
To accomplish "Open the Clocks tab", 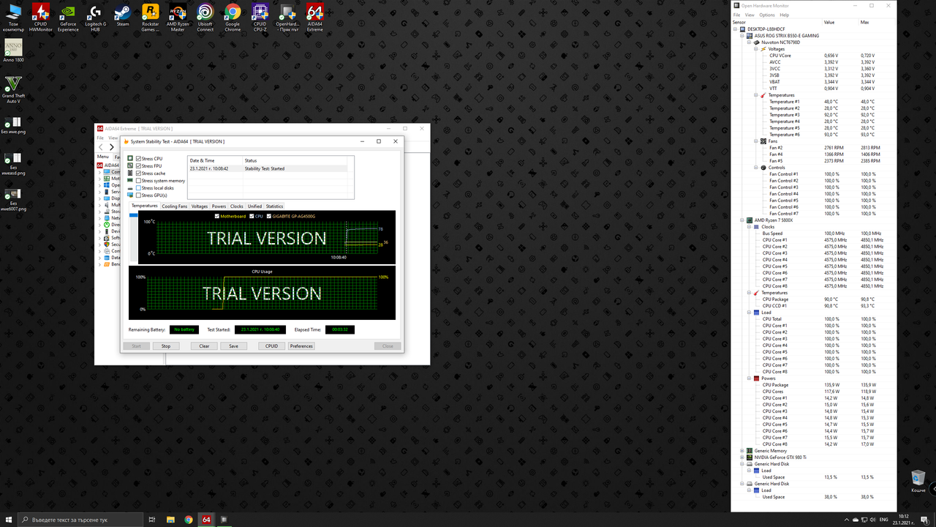I will (237, 206).
